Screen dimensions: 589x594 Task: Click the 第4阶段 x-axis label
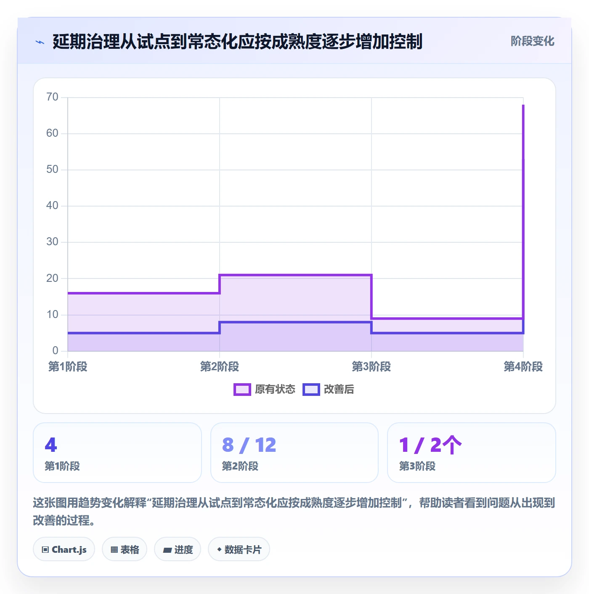[x=523, y=367]
